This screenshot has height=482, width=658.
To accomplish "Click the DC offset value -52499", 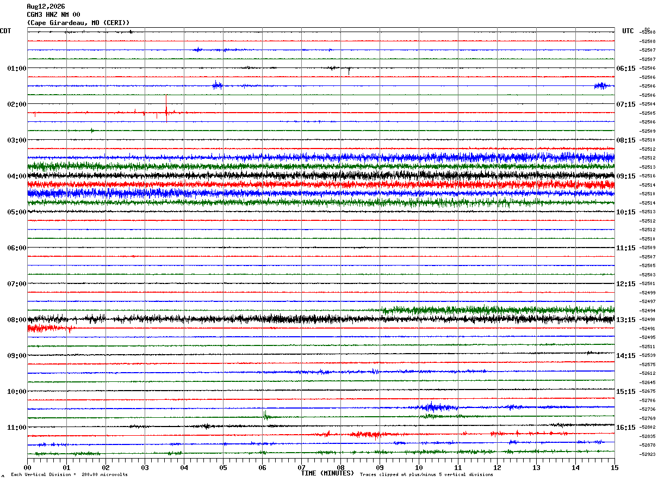I will tap(648, 293).
